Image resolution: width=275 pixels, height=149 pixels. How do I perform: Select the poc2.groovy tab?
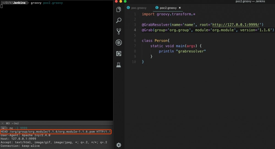168,8
